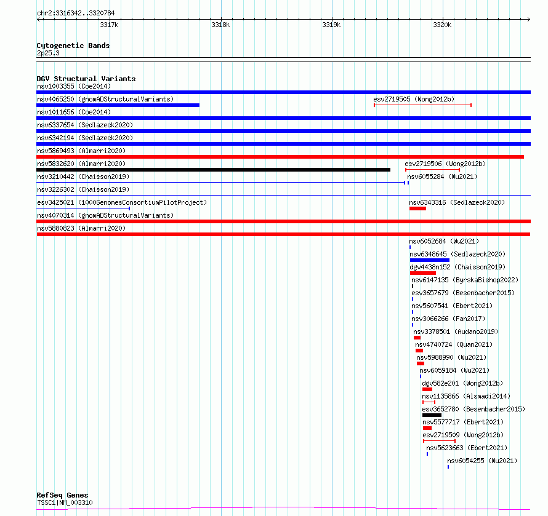Select the dgv582e201 (Wong2012b) red bar
This screenshot has height=516, width=548.
click(x=427, y=389)
